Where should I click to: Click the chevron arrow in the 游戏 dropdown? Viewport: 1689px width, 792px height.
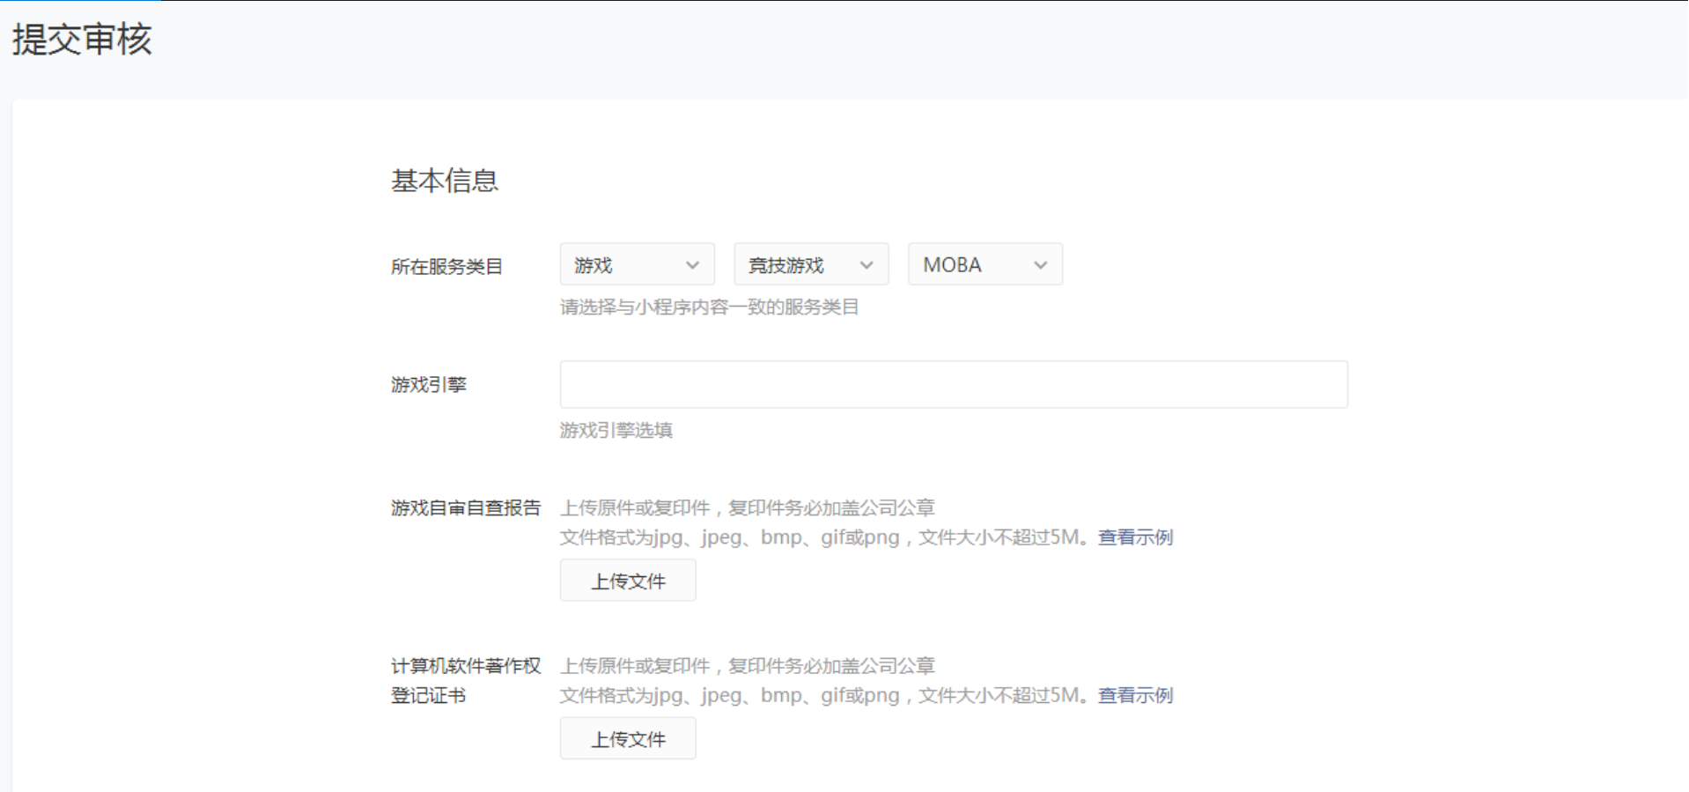692,265
